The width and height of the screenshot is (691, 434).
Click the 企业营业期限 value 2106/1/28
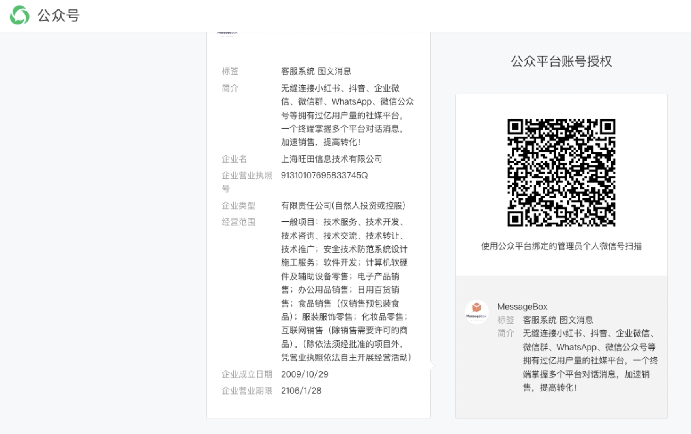301,391
